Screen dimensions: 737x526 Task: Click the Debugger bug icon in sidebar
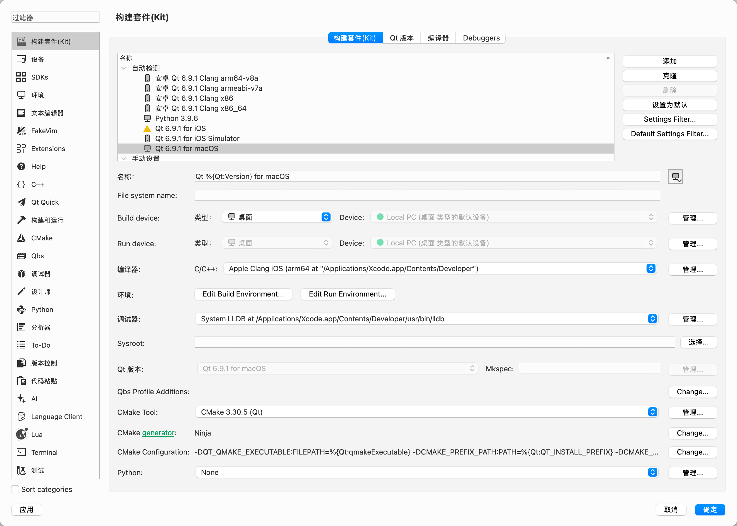tap(21, 274)
